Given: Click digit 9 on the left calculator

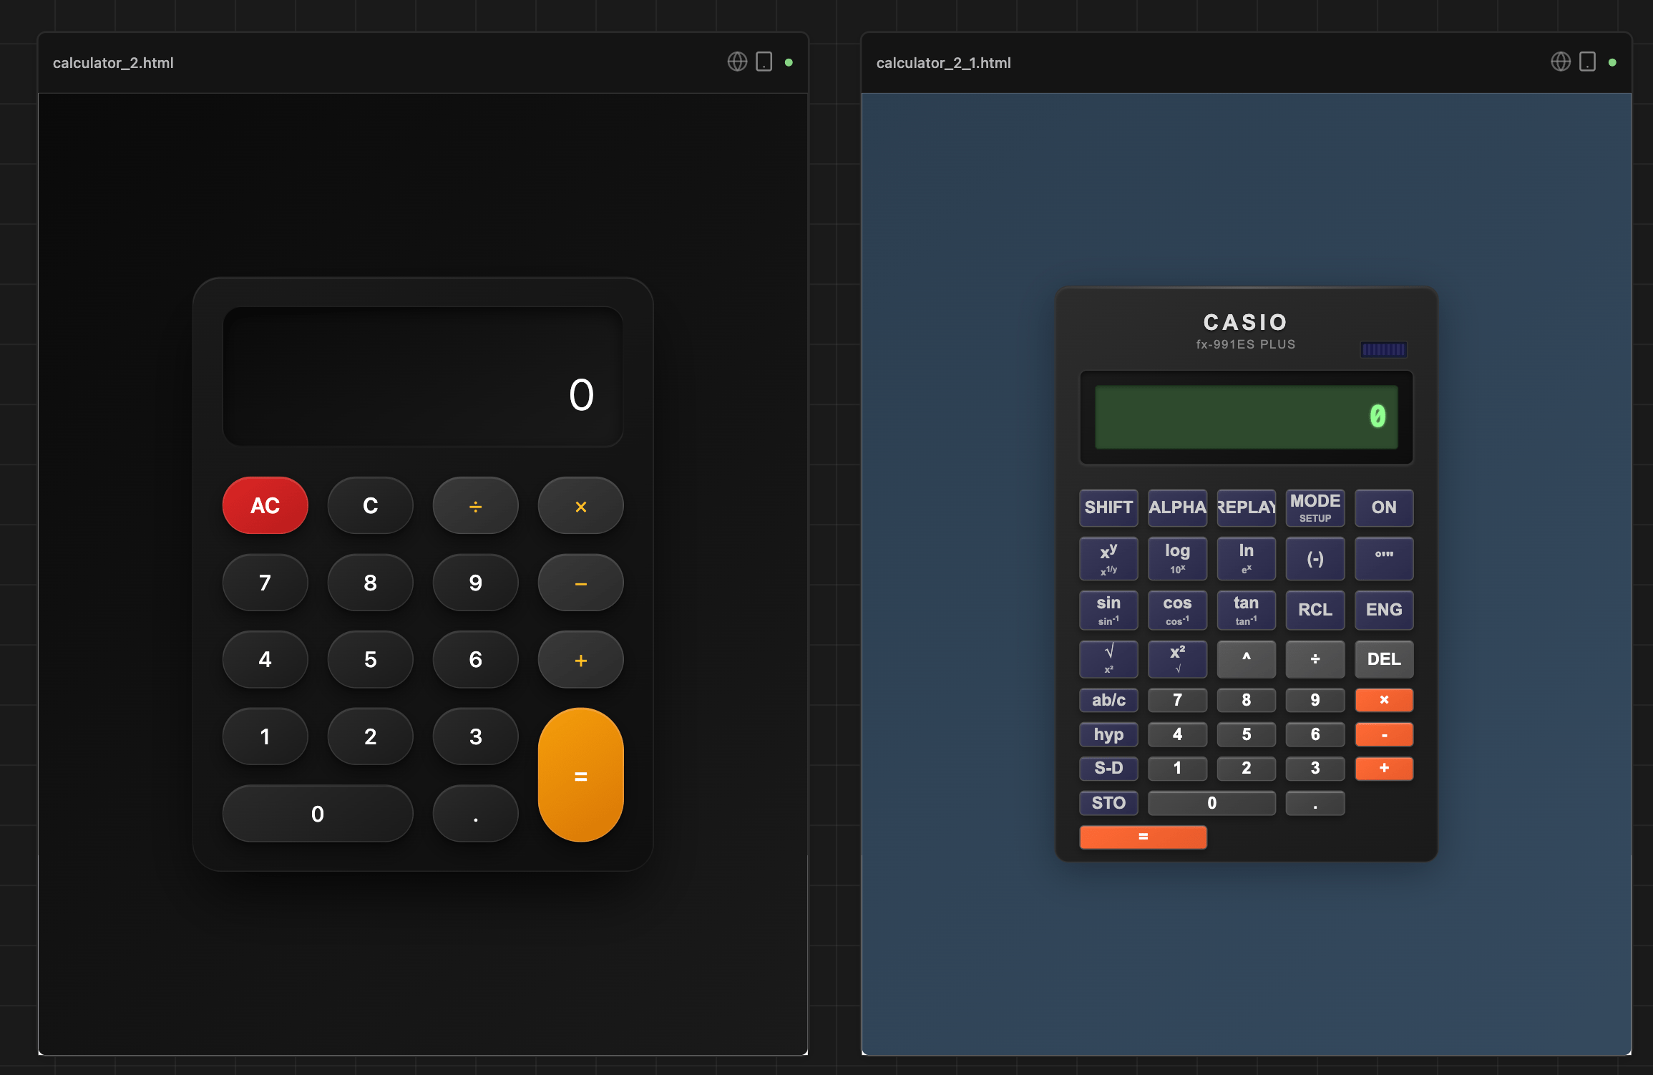Looking at the screenshot, I should 475,583.
